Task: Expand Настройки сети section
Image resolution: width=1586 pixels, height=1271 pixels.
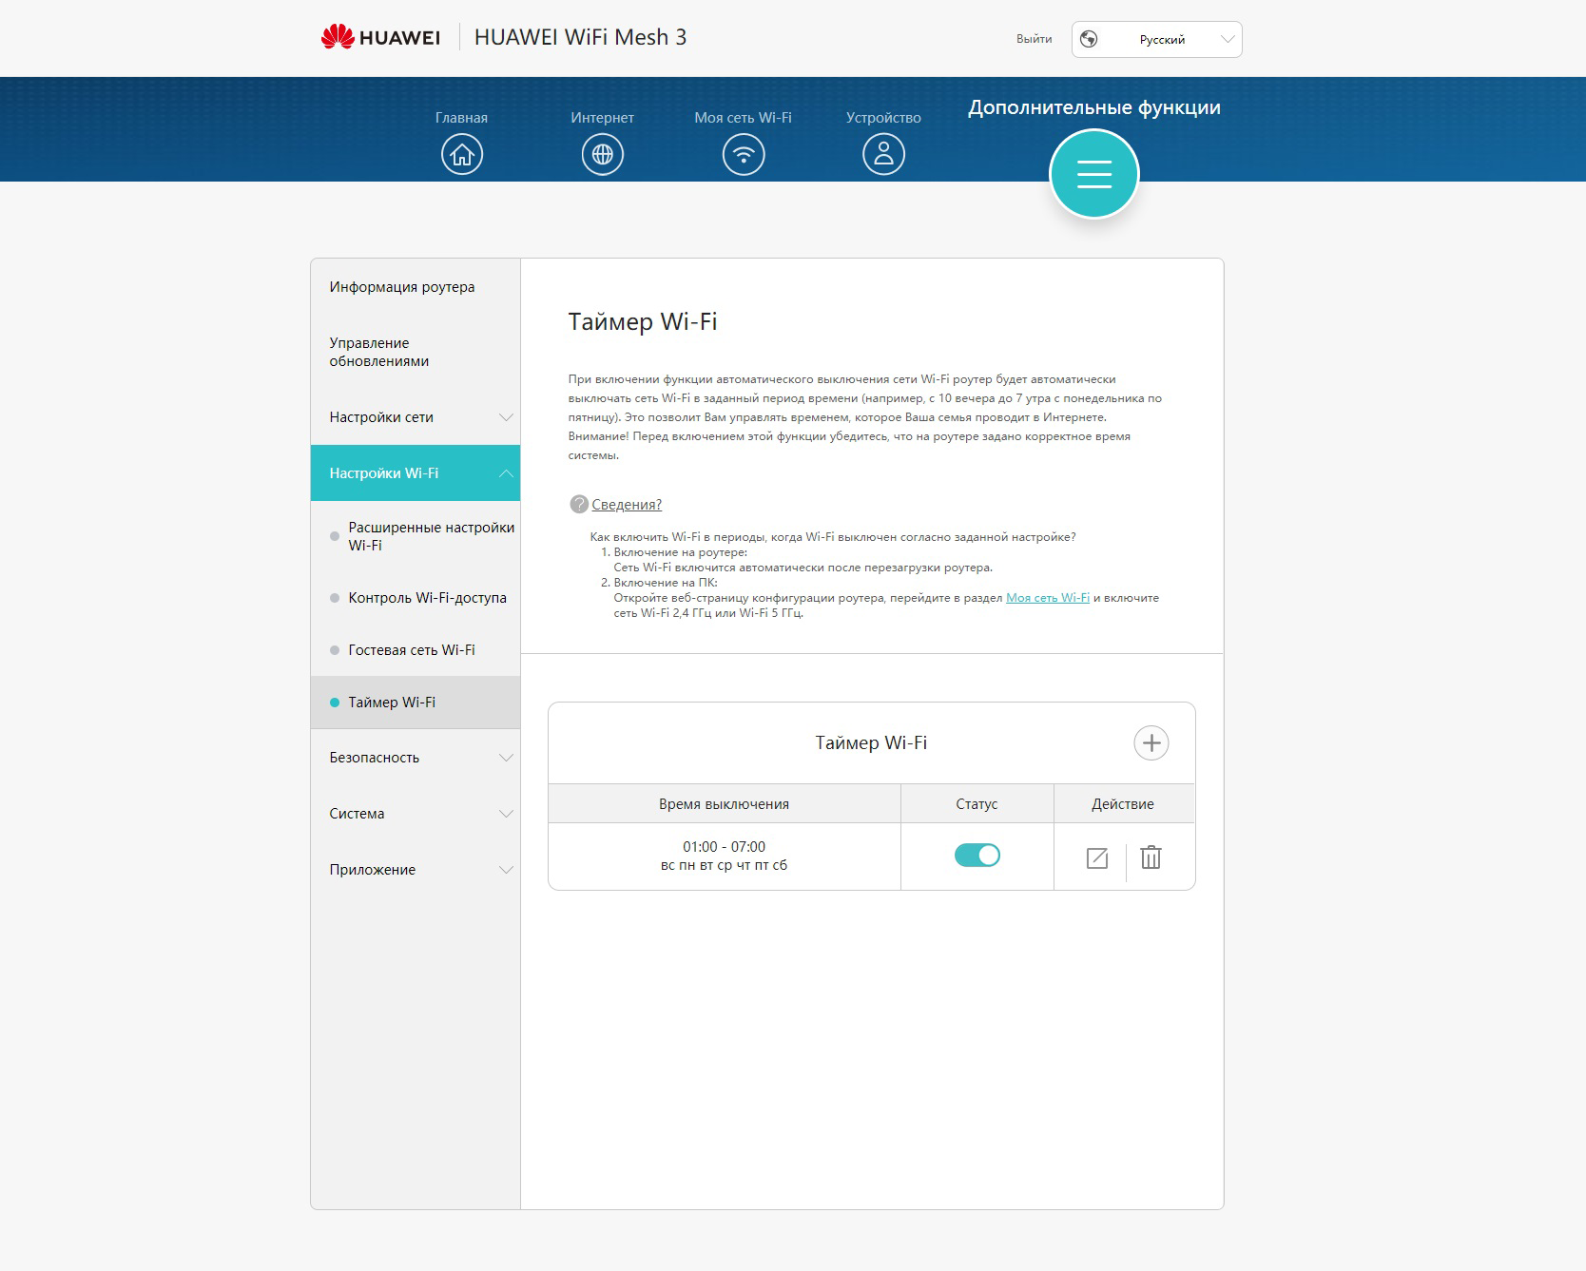Action: [416, 417]
